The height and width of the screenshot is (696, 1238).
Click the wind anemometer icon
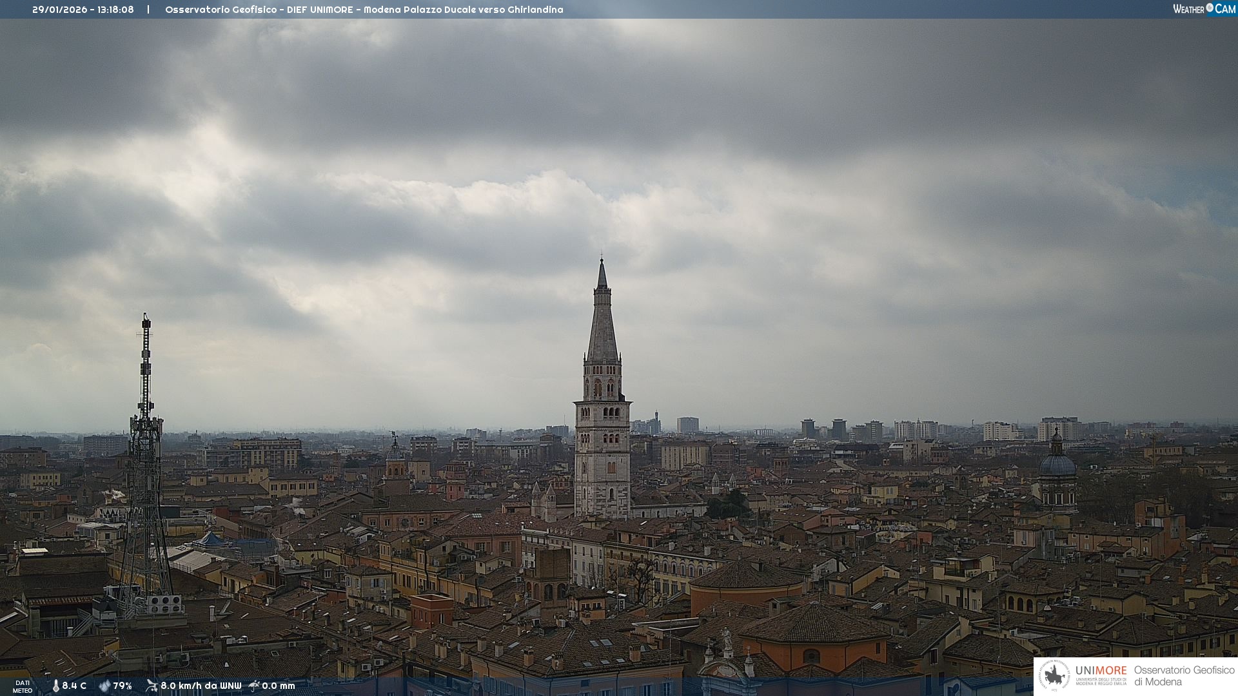coord(152,686)
